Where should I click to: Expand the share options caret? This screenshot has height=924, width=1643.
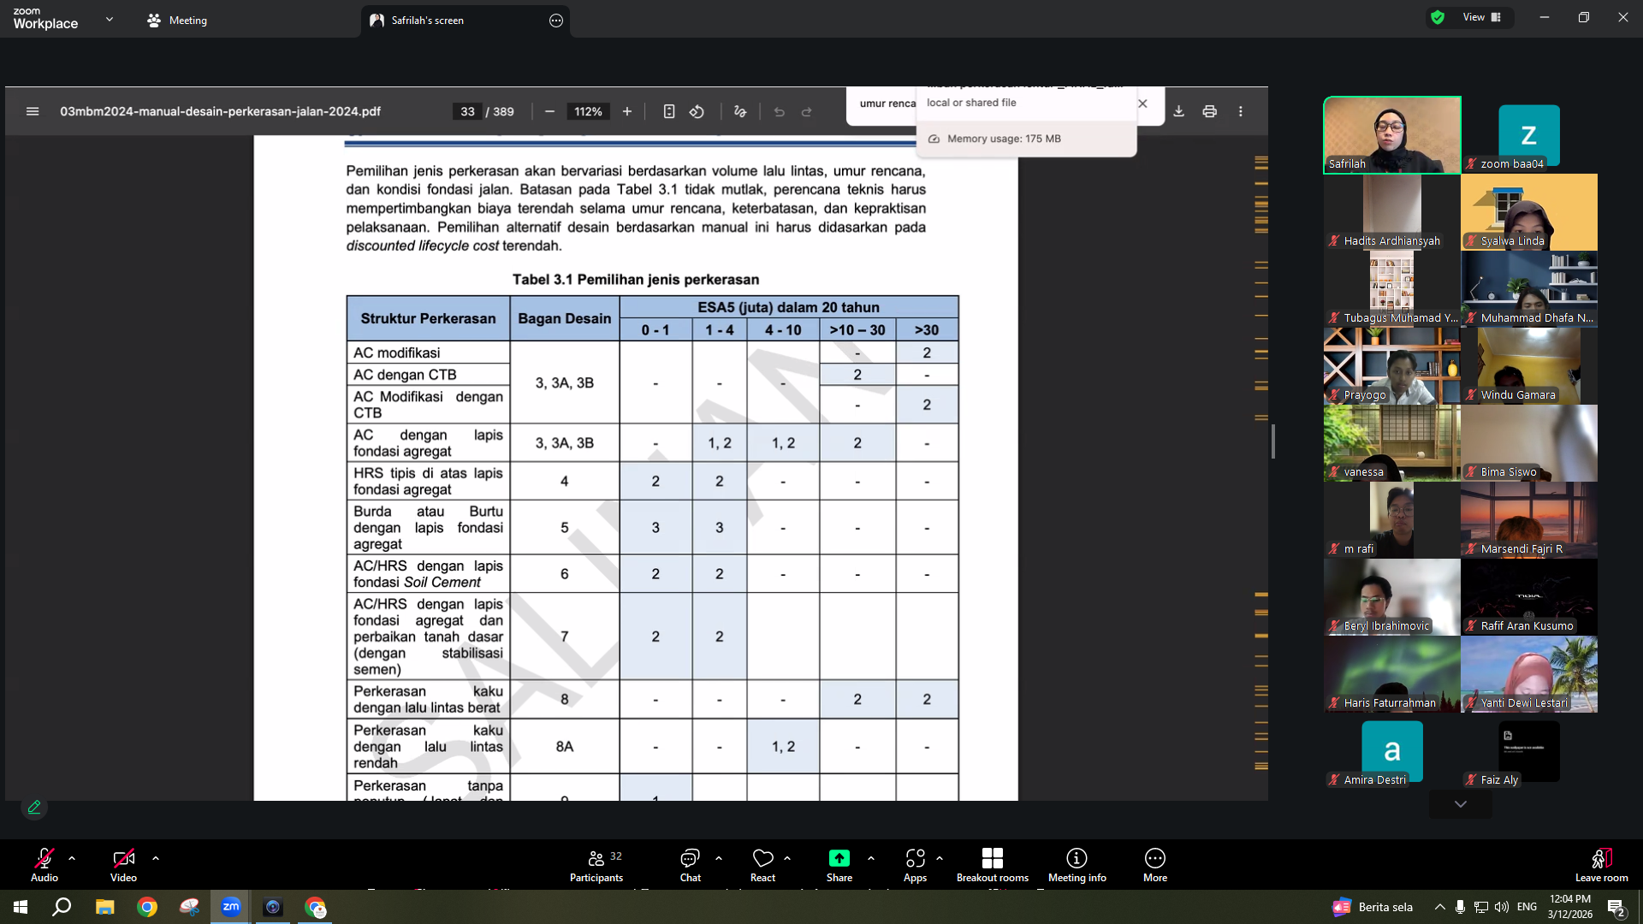pyautogui.click(x=871, y=857)
